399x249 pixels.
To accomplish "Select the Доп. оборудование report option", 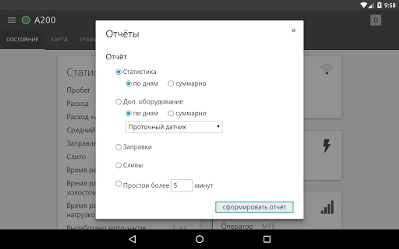I will [118, 102].
